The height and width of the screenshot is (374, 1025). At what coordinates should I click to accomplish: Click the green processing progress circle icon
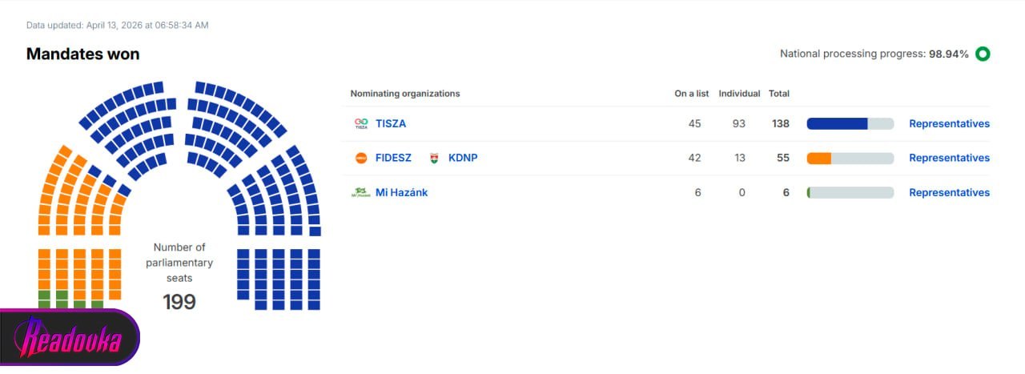(x=983, y=54)
